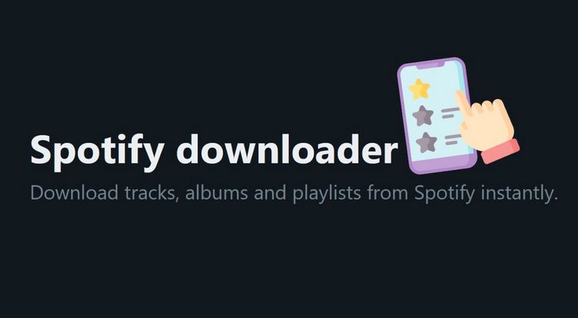Viewport: 578px width, 318px height.
Task: Select the upper gray star on the phone
Action: [x=423, y=116]
